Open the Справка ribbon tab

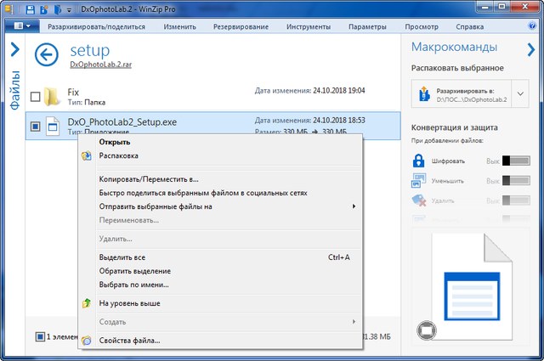(470, 26)
